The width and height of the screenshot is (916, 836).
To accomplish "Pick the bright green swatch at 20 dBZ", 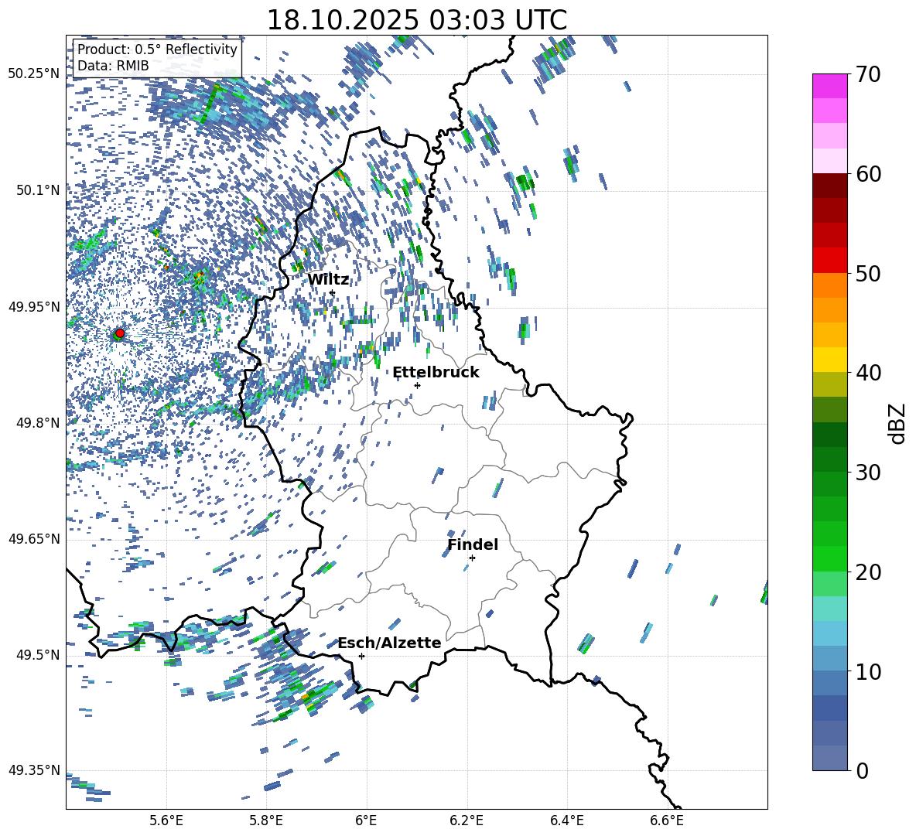I will pyautogui.click(x=829, y=559).
